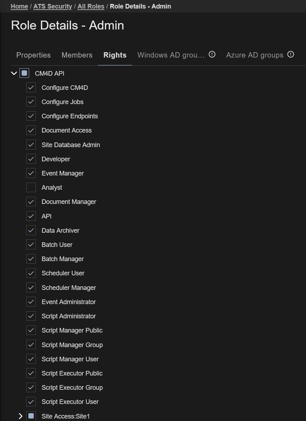This screenshot has height=421, width=306.
Task: Go to Home via breadcrumb link
Action: (x=20, y=6)
